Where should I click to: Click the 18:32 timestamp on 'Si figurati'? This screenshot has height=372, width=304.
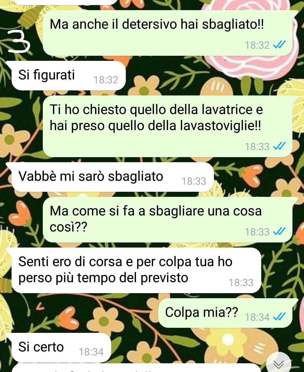pos(106,80)
